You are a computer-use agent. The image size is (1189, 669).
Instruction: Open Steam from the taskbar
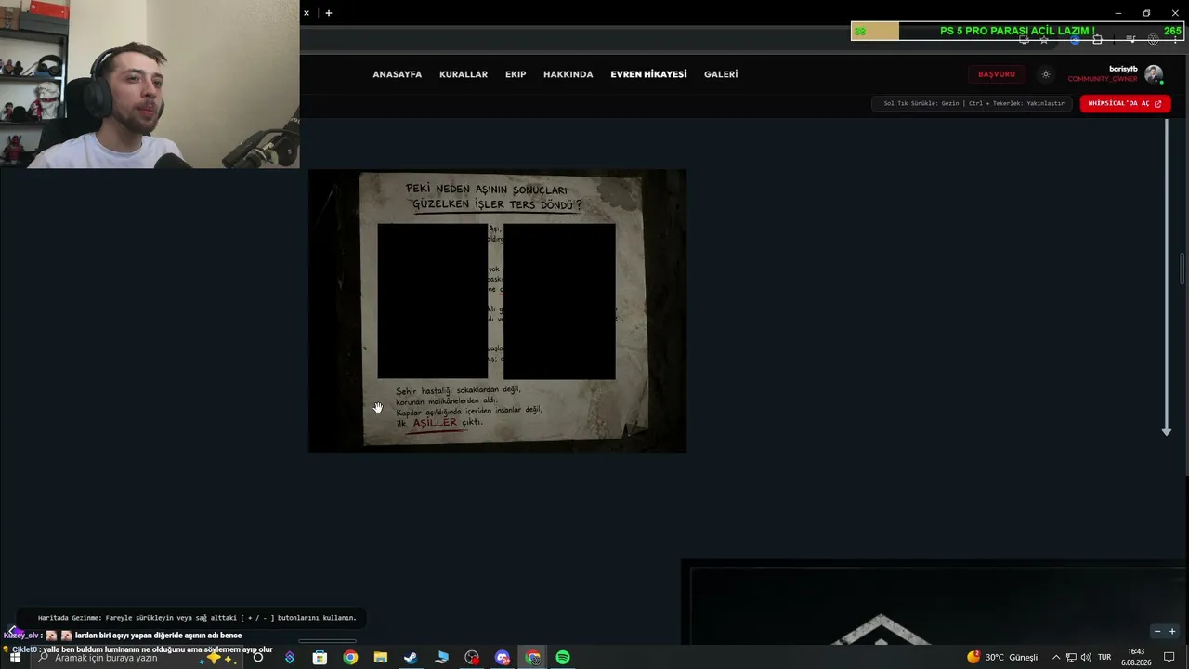pyautogui.click(x=411, y=658)
